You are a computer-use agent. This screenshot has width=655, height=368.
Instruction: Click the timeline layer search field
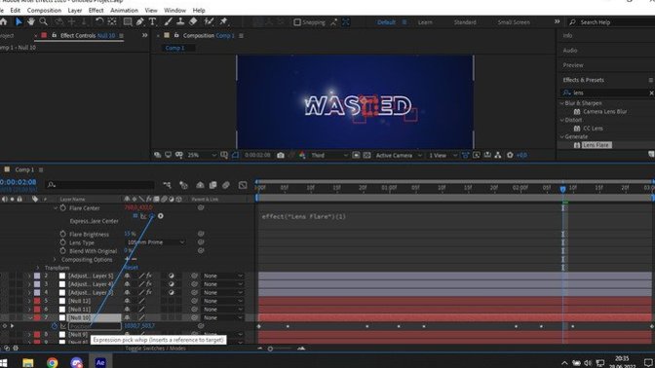[100, 184]
